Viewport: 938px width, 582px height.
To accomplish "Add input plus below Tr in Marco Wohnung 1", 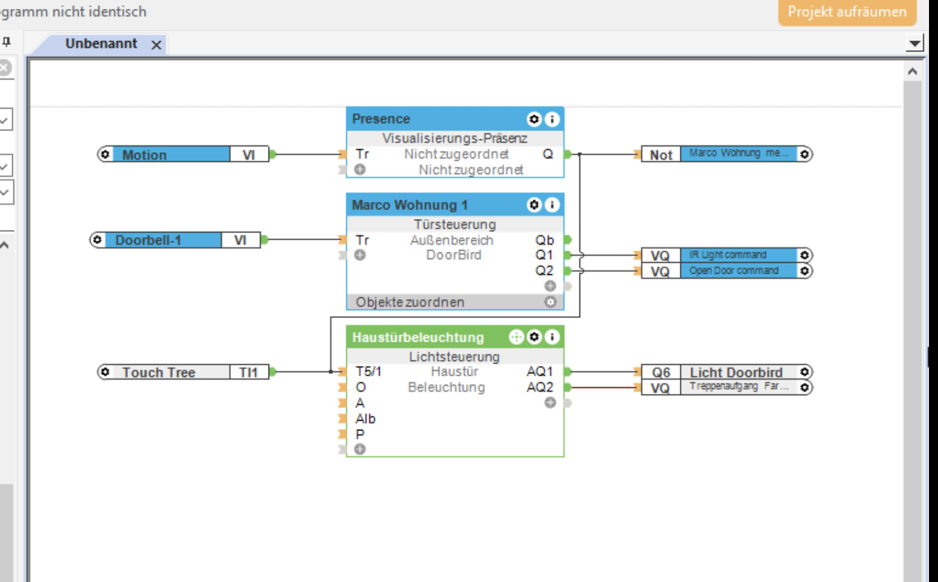I will pos(360,255).
